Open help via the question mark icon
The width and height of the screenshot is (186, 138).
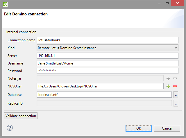coord(10,128)
